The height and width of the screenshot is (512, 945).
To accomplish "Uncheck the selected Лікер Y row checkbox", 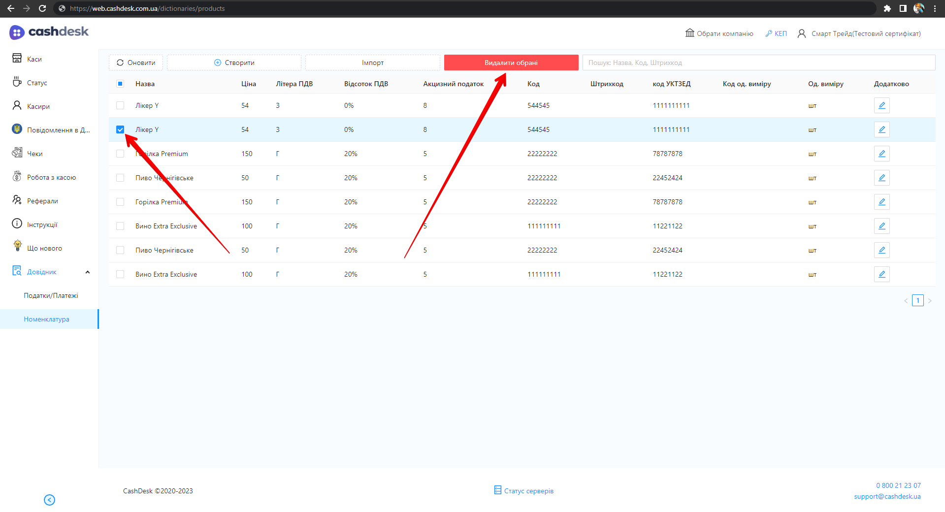I will click(120, 129).
